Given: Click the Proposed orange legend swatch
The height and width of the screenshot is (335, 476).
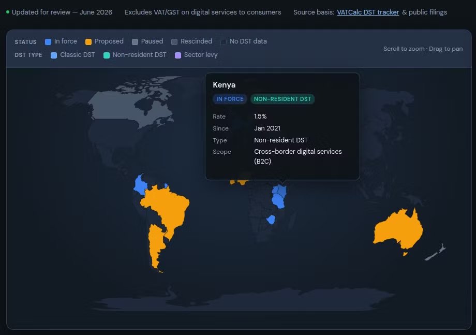Looking at the screenshot, I should point(88,42).
